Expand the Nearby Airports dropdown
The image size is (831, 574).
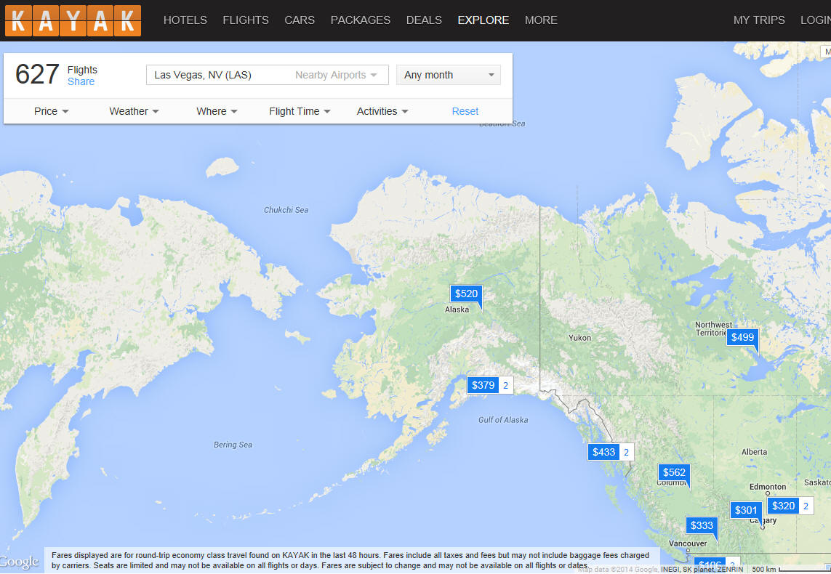point(336,75)
